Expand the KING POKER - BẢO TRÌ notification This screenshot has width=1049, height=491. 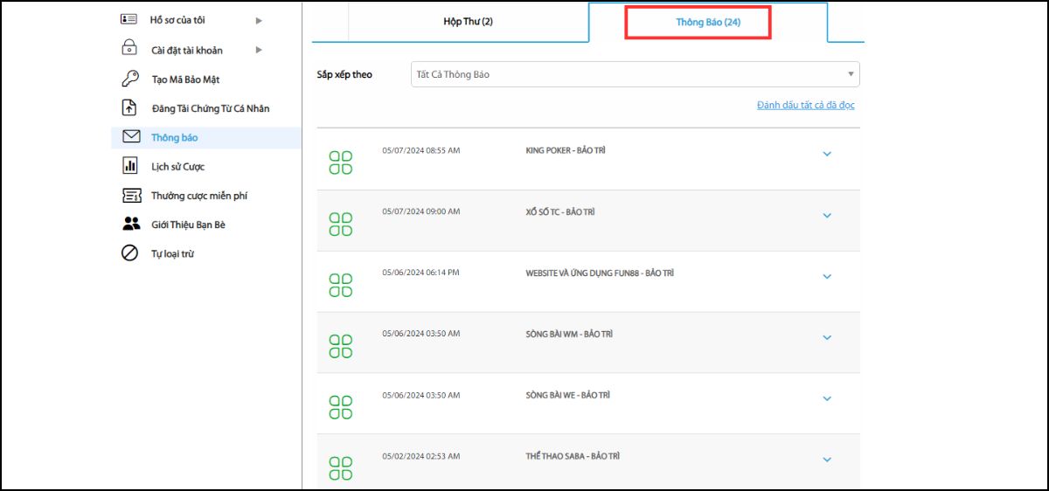coord(827,155)
